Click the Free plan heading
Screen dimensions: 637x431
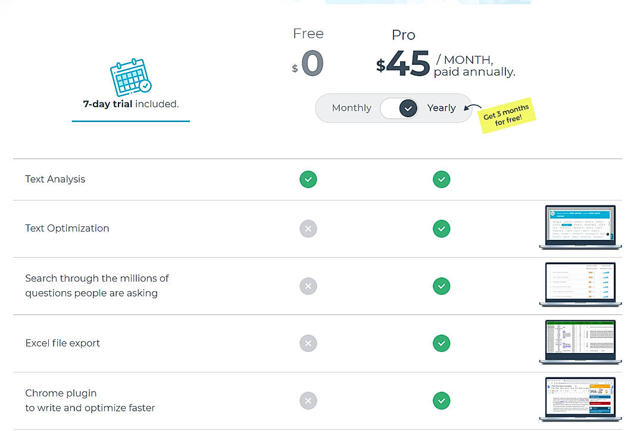308,33
